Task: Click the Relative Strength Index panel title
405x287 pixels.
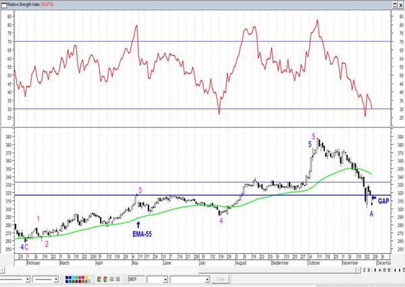Action: coord(23,5)
